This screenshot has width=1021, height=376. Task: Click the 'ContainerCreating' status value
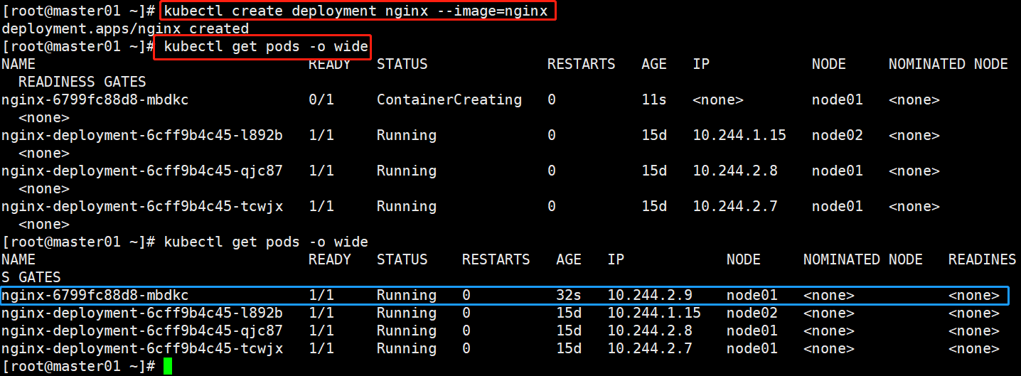coord(449,100)
